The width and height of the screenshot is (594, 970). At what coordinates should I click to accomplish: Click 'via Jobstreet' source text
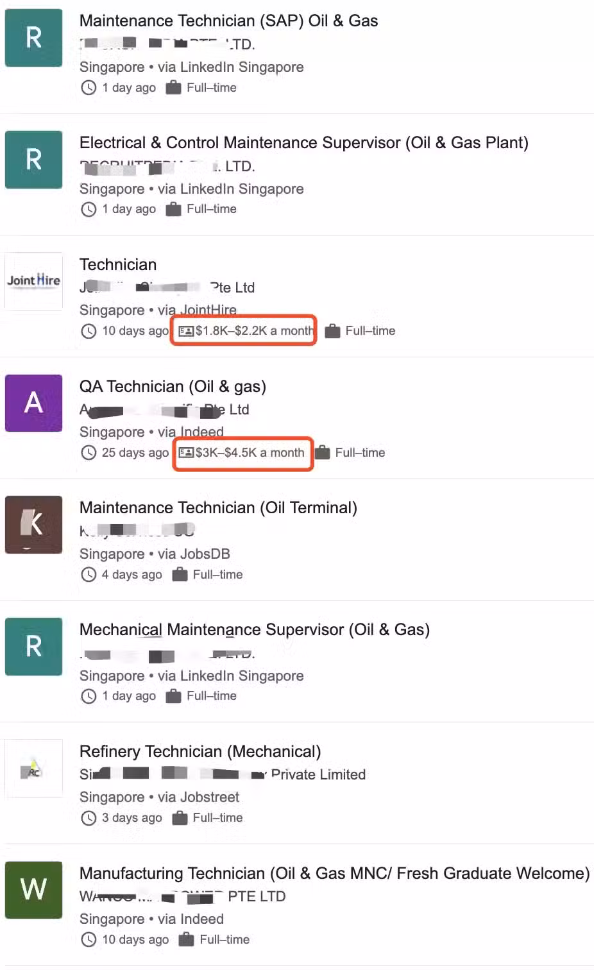198,797
